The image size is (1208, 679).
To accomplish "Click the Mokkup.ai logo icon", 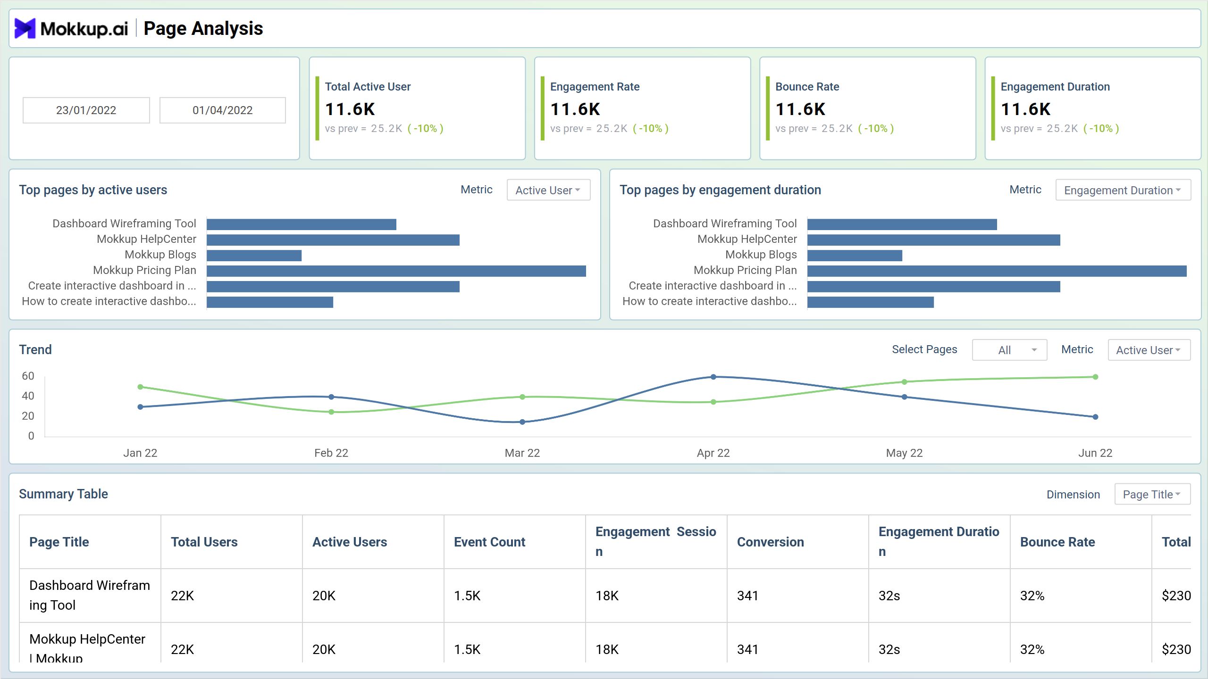I will (x=25, y=28).
